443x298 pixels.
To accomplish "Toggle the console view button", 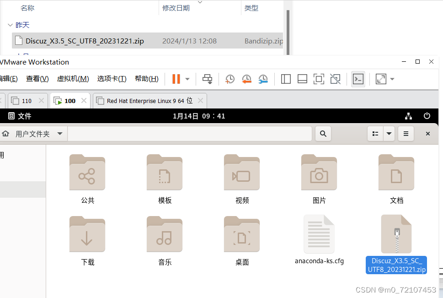I will pos(358,79).
